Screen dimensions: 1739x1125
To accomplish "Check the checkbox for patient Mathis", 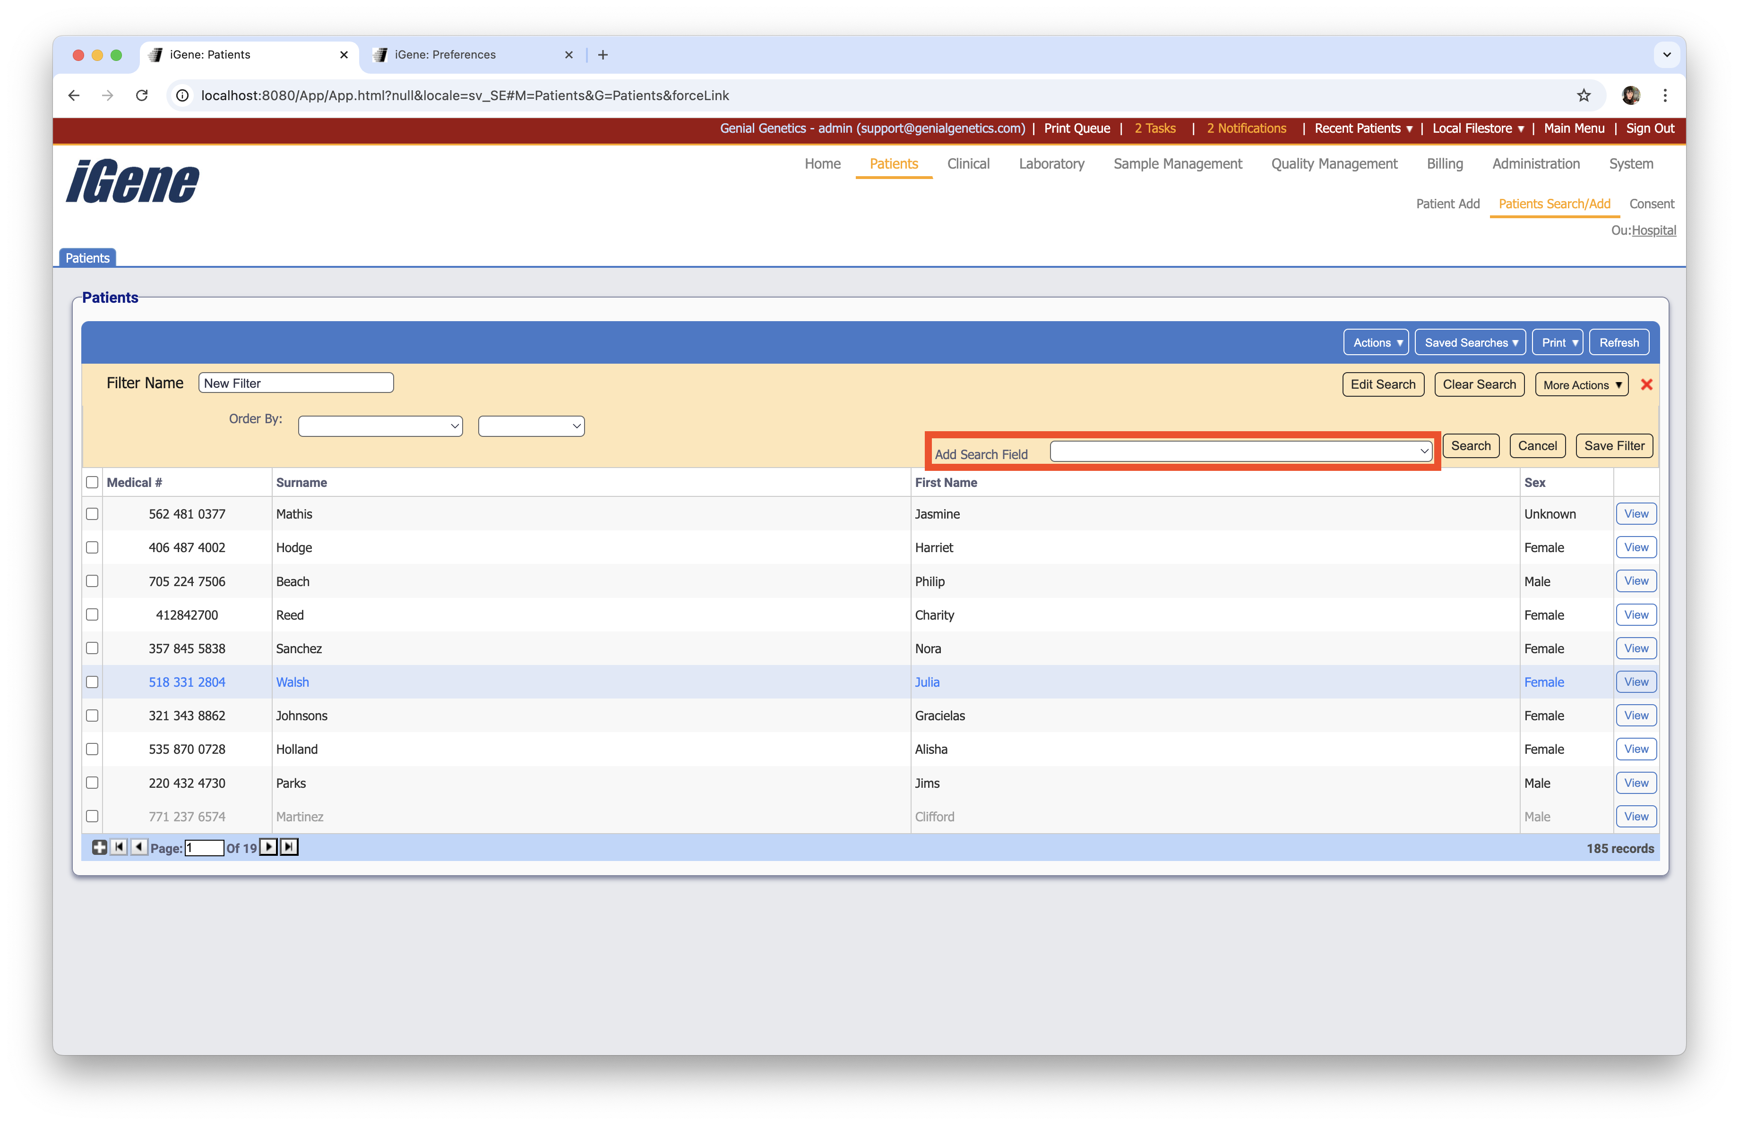I will click(92, 514).
